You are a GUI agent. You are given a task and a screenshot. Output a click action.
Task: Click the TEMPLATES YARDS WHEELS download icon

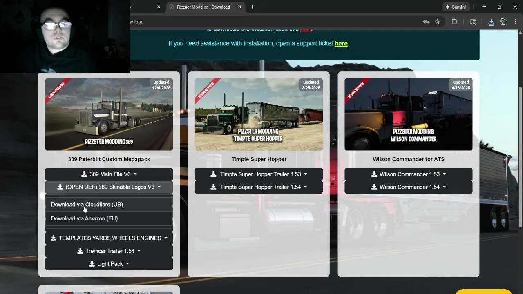point(54,238)
